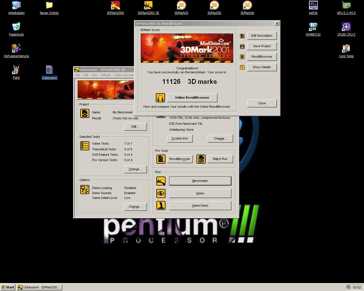The width and height of the screenshot is (364, 291).
Task: Select the 3DMark06 desktop shortcut
Action: coord(247,8)
